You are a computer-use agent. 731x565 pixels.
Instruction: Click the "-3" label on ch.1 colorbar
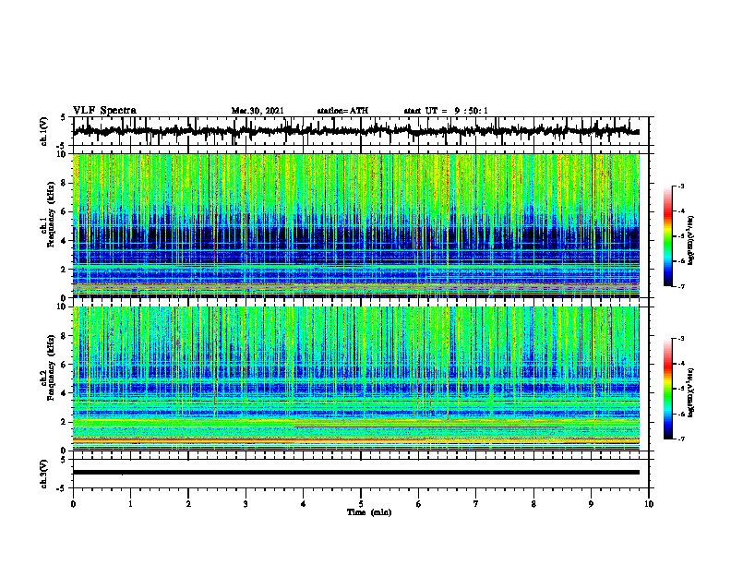coord(680,186)
